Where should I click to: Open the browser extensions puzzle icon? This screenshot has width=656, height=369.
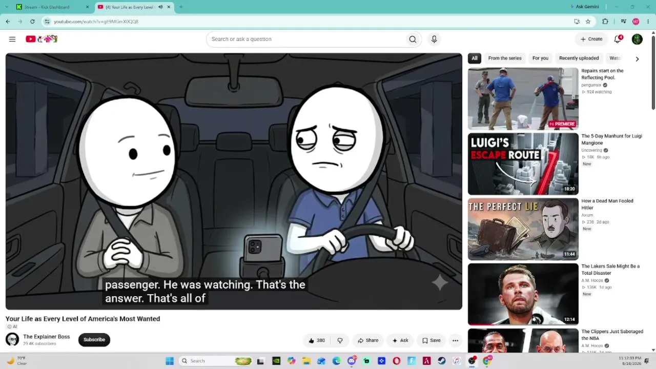coord(605,22)
